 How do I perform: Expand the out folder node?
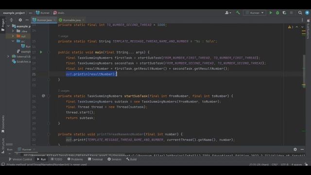(x=13, y=36)
